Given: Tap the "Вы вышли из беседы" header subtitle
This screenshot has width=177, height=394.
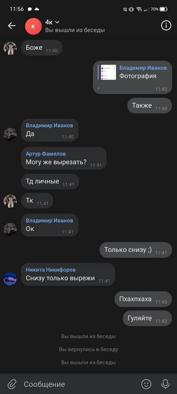Looking at the screenshot, I should [x=75, y=30].
